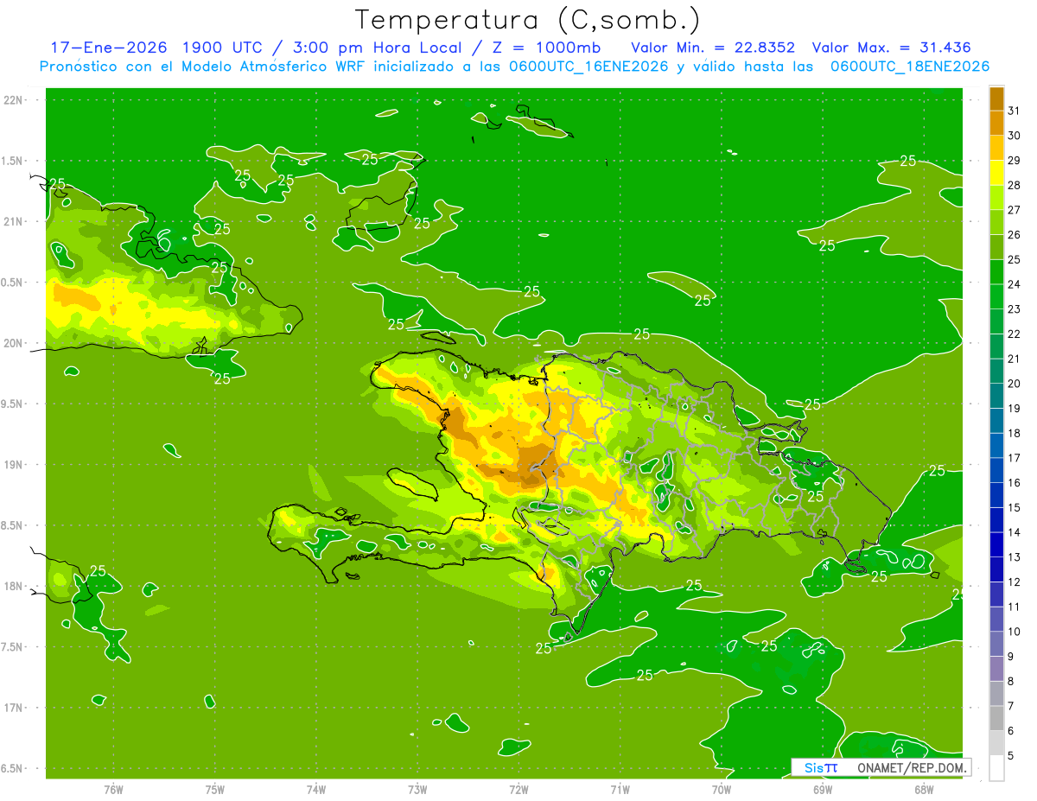Image resolution: width=1037 pixels, height=801 pixels.
Task: Click the legend value 27
Action: [x=1014, y=210]
